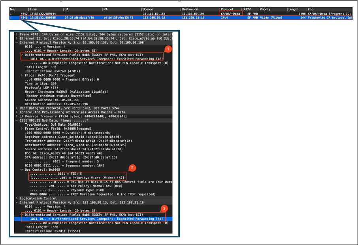
Task: Select packet 4843 IPv4 row
Action: tap(181, 17)
